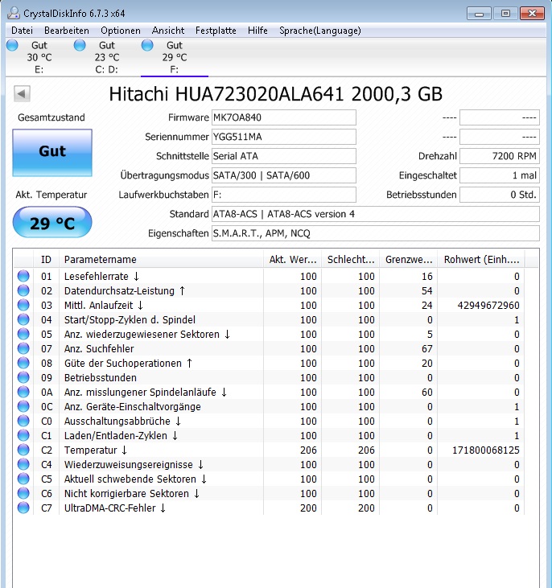Click status orb for 0C Geräte-Einschaltvorgänge

point(23,406)
